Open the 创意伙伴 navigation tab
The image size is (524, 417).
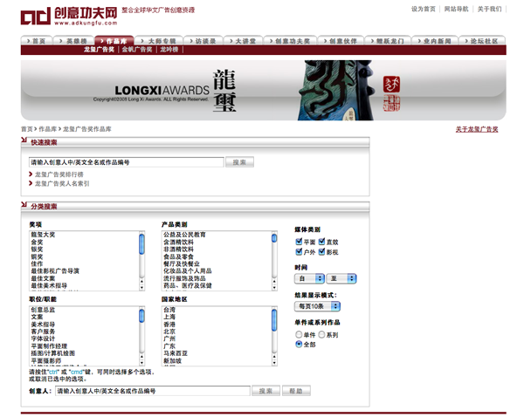[341, 41]
